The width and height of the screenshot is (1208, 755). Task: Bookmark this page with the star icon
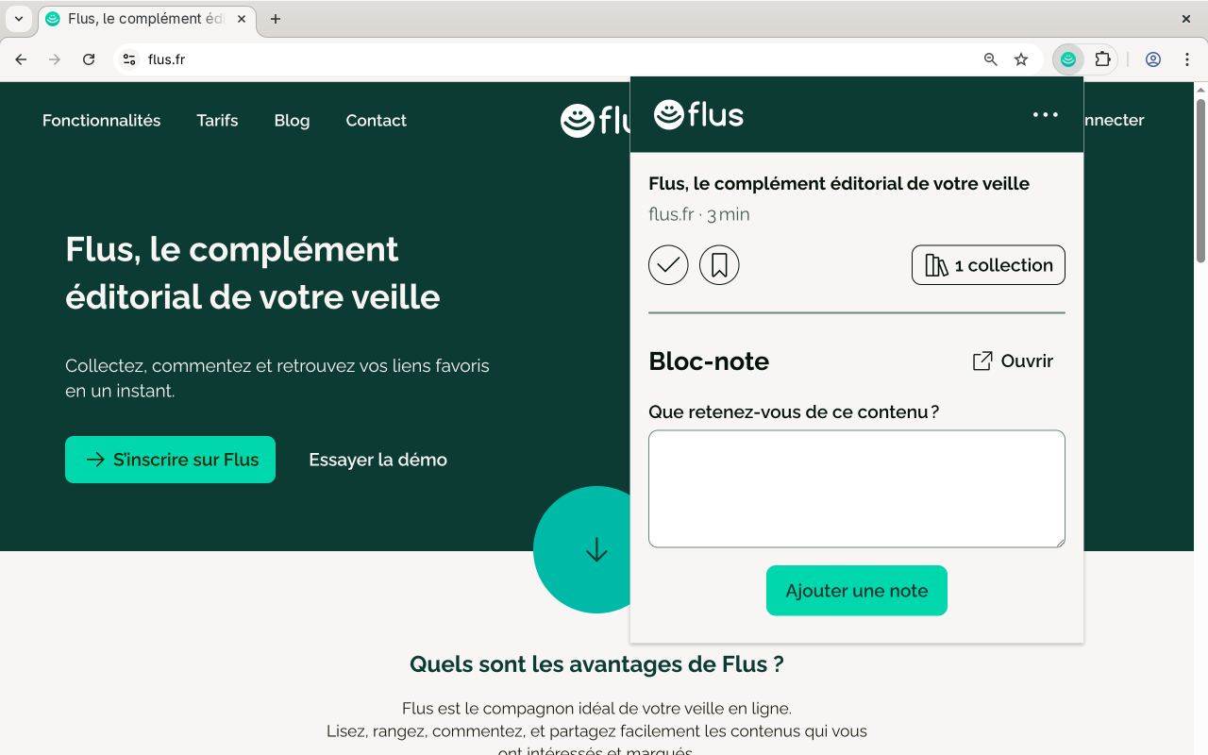1021,59
